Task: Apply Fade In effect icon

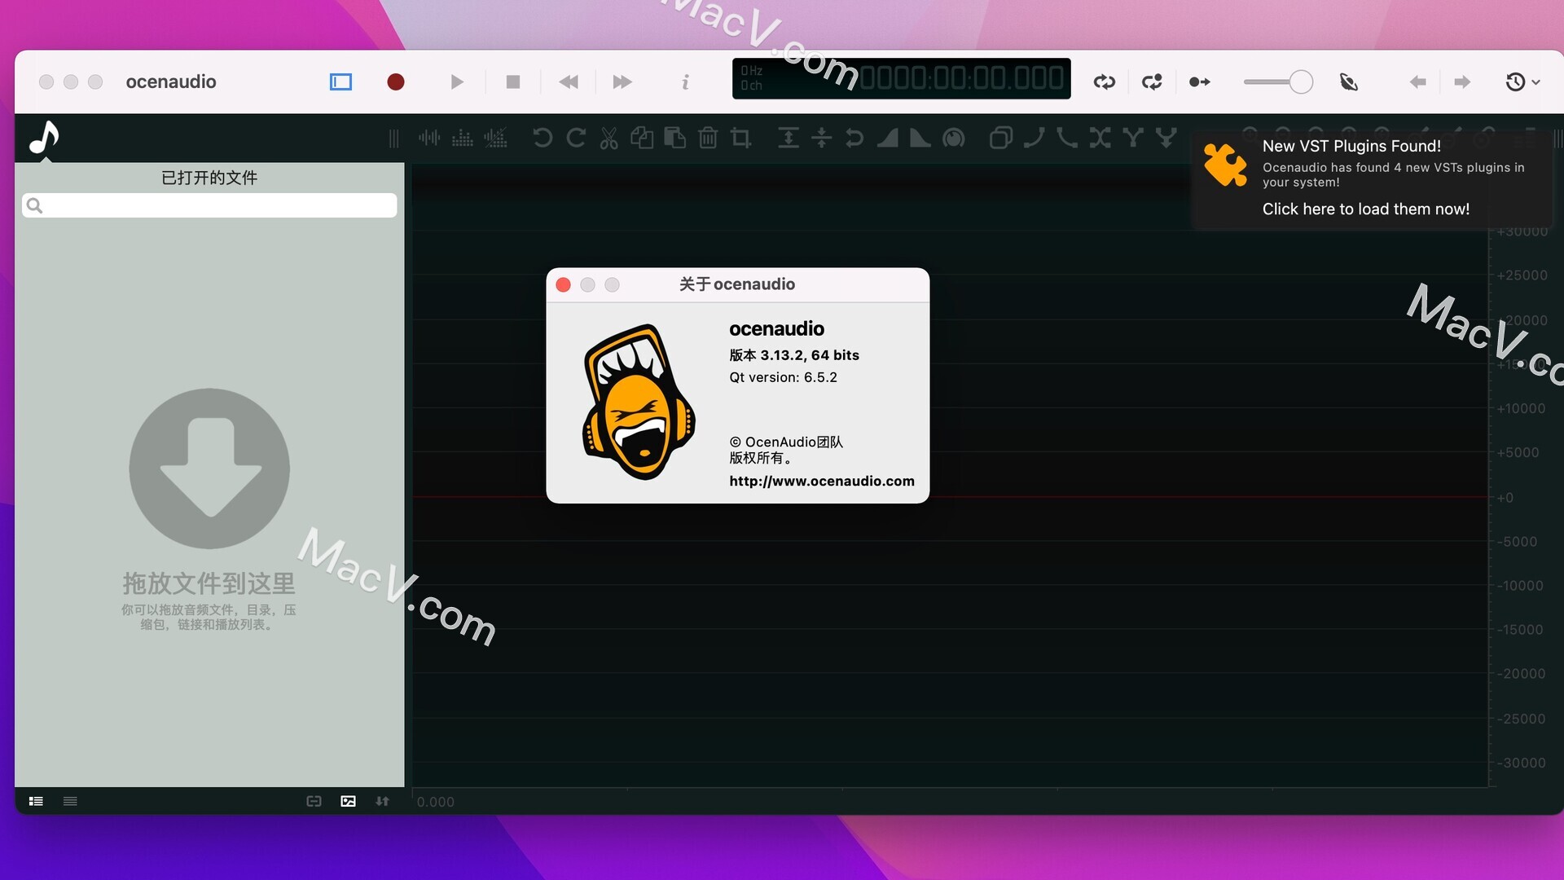Action: pyautogui.click(x=888, y=138)
